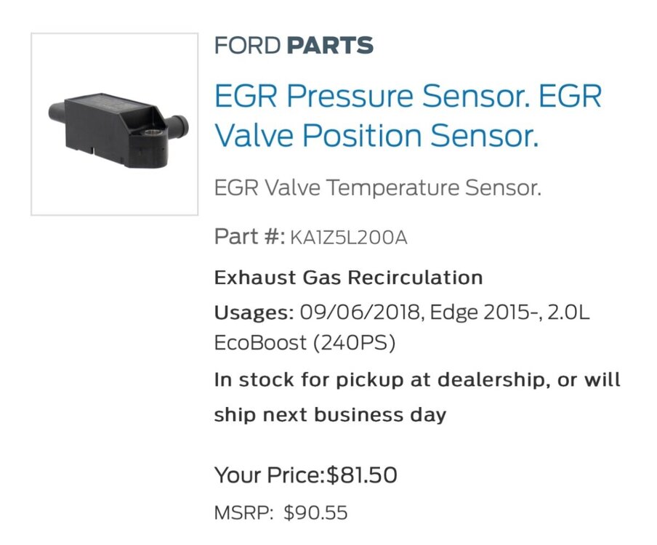
Task: Click the in stock for pickup message
Action: pos(417,379)
